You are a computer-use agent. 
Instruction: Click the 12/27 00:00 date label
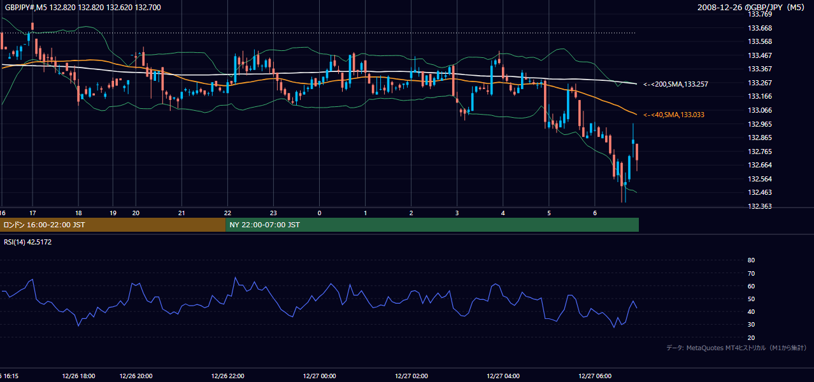pos(319,376)
